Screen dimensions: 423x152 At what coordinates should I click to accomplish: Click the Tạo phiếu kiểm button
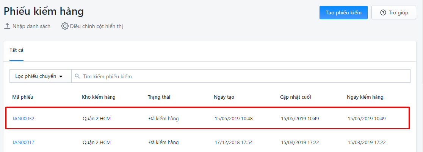(343, 12)
